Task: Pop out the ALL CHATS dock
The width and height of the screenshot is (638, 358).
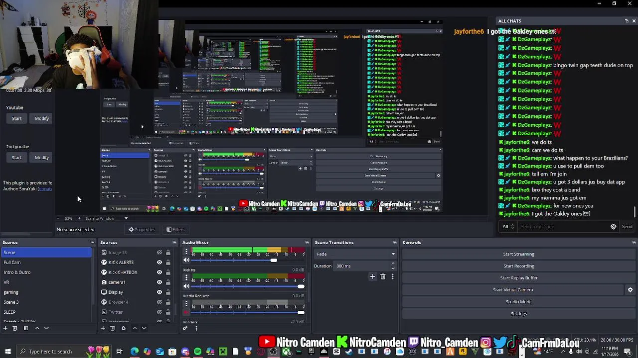Action: 627,21
